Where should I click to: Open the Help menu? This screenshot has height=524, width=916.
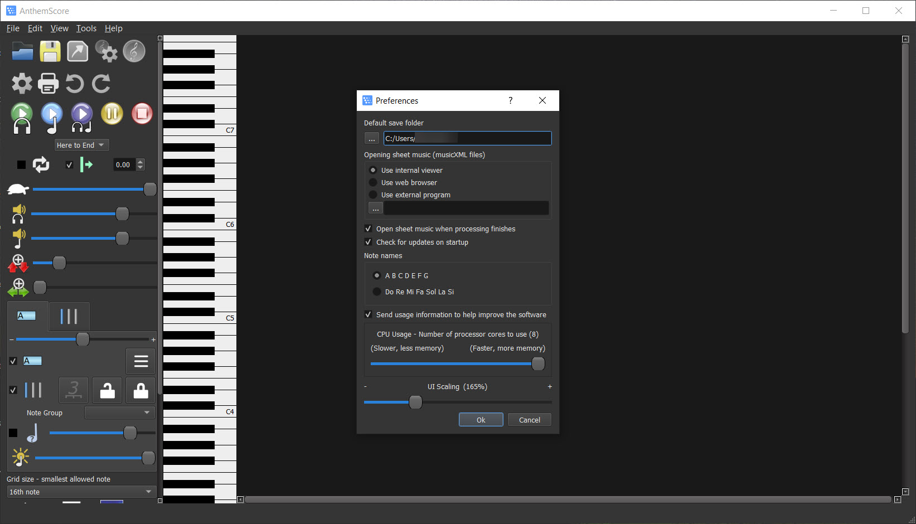(114, 28)
